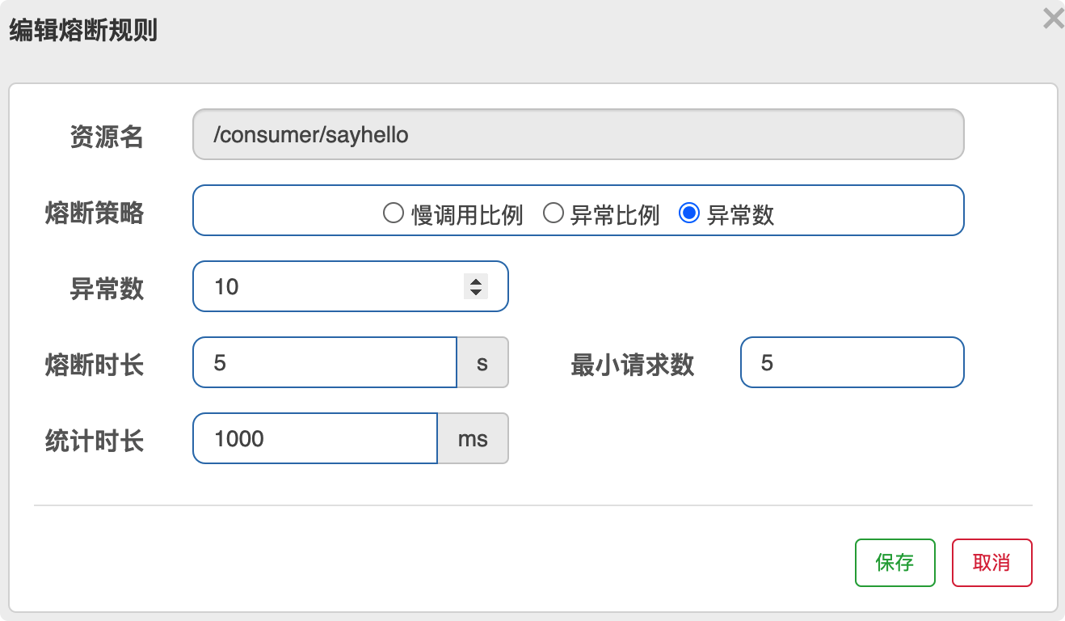The height and width of the screenshot is (621, 1065).
Task: Decrease 异常数 value with the down arrow
Action: (x=476, y=291)
